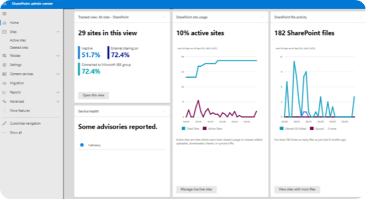Click Open this view button
Viewport: 366px width, 199px height.
pos(93,95)
